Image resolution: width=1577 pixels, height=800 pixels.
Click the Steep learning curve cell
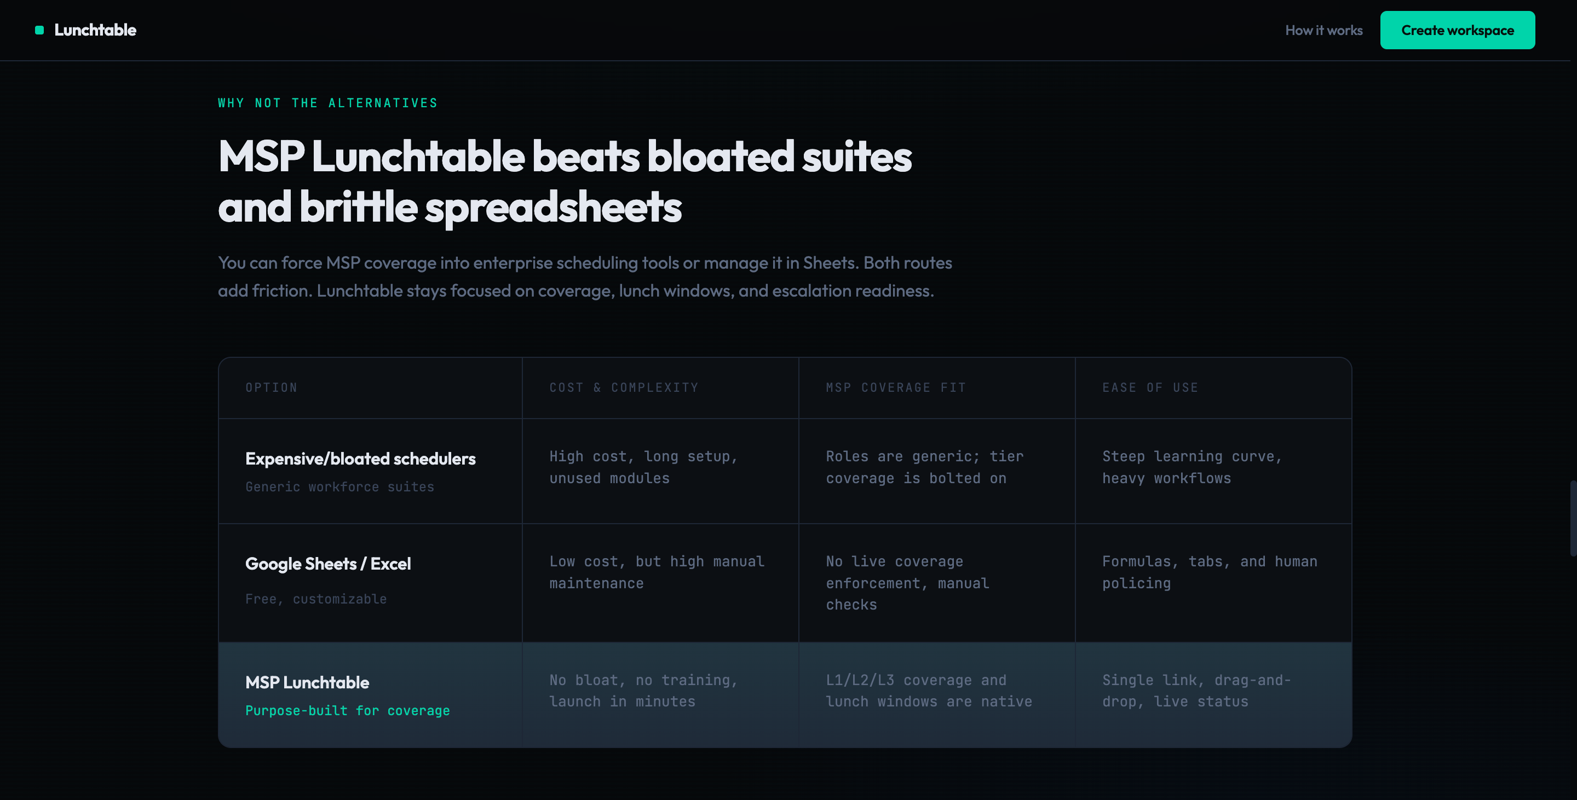(x=1192, y=467)
